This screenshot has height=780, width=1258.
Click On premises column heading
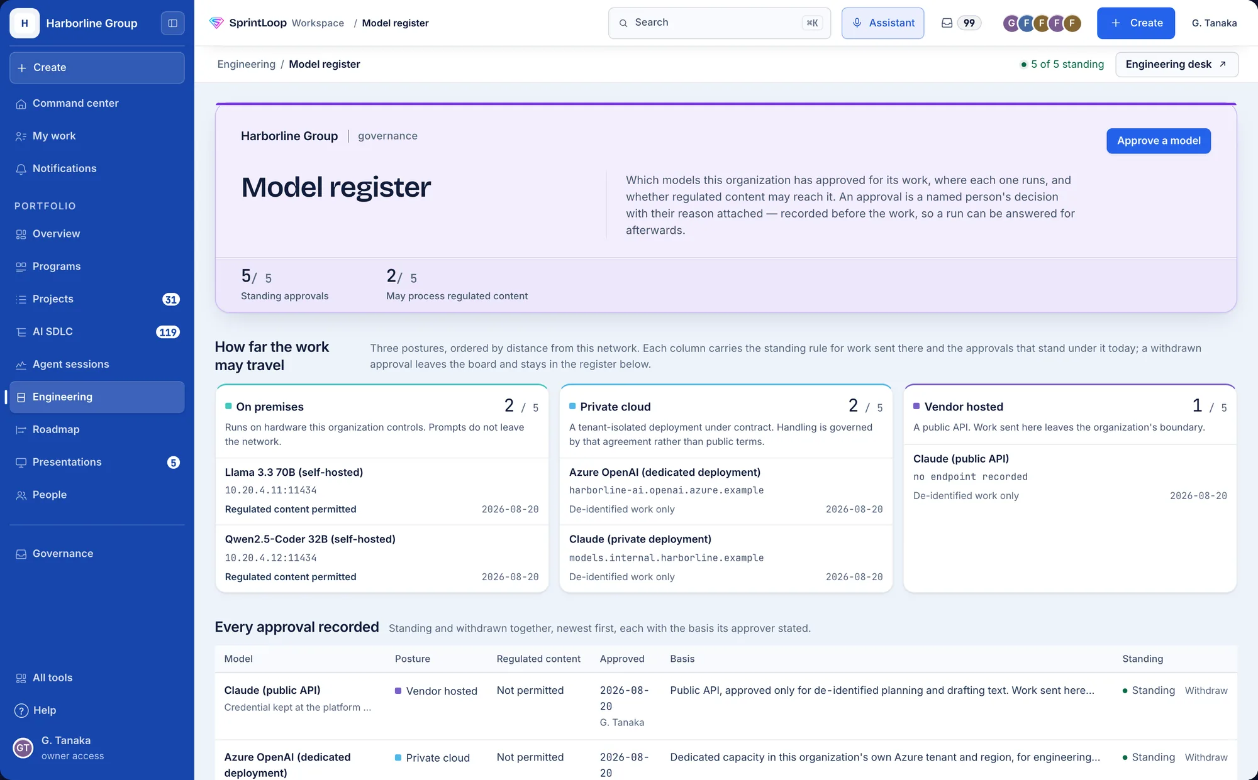(269, 407)
